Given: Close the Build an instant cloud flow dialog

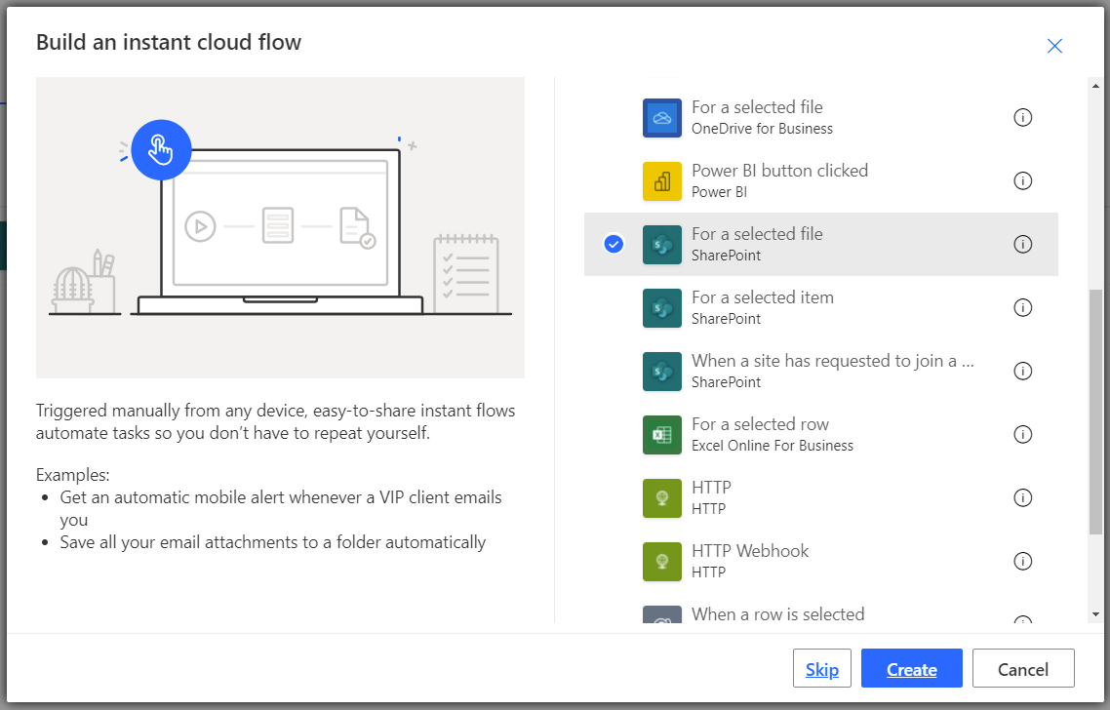Looking at the screenshot, I should pos(1054,46).
